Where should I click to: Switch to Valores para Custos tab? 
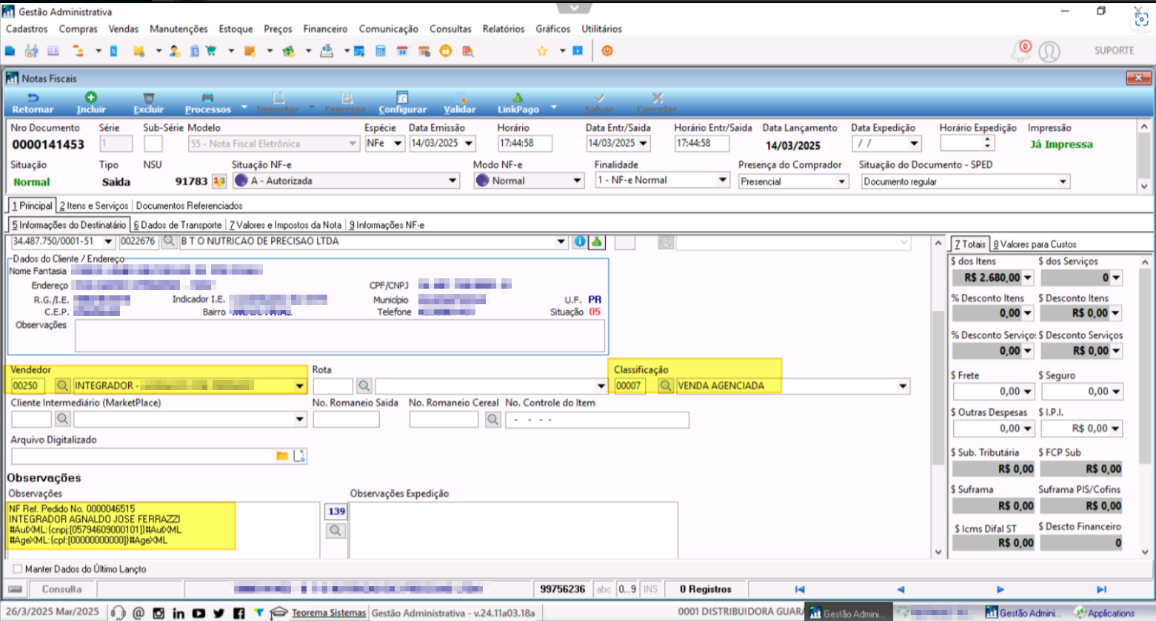[x=1035, y=244]
